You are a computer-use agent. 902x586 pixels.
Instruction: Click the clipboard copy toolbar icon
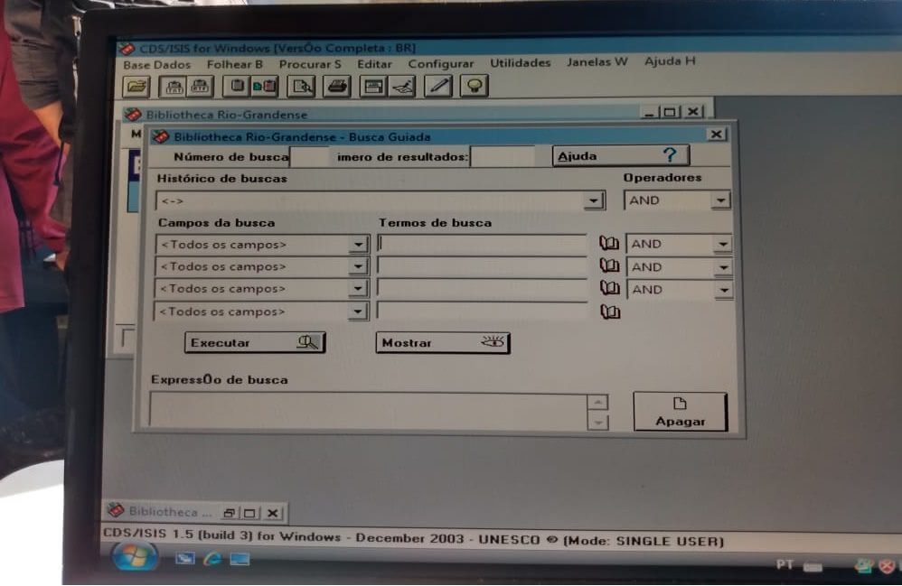(x=237, y=87)
